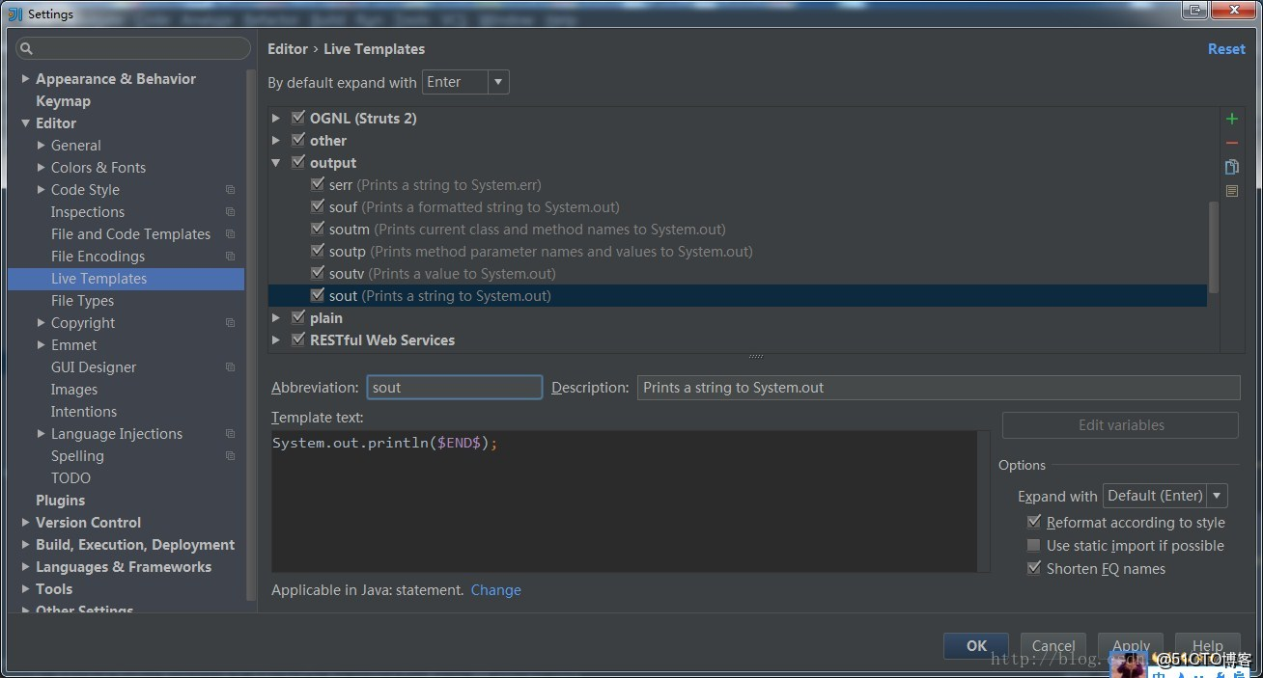
Task: Click the Description text field
Action: coord(939,388)
